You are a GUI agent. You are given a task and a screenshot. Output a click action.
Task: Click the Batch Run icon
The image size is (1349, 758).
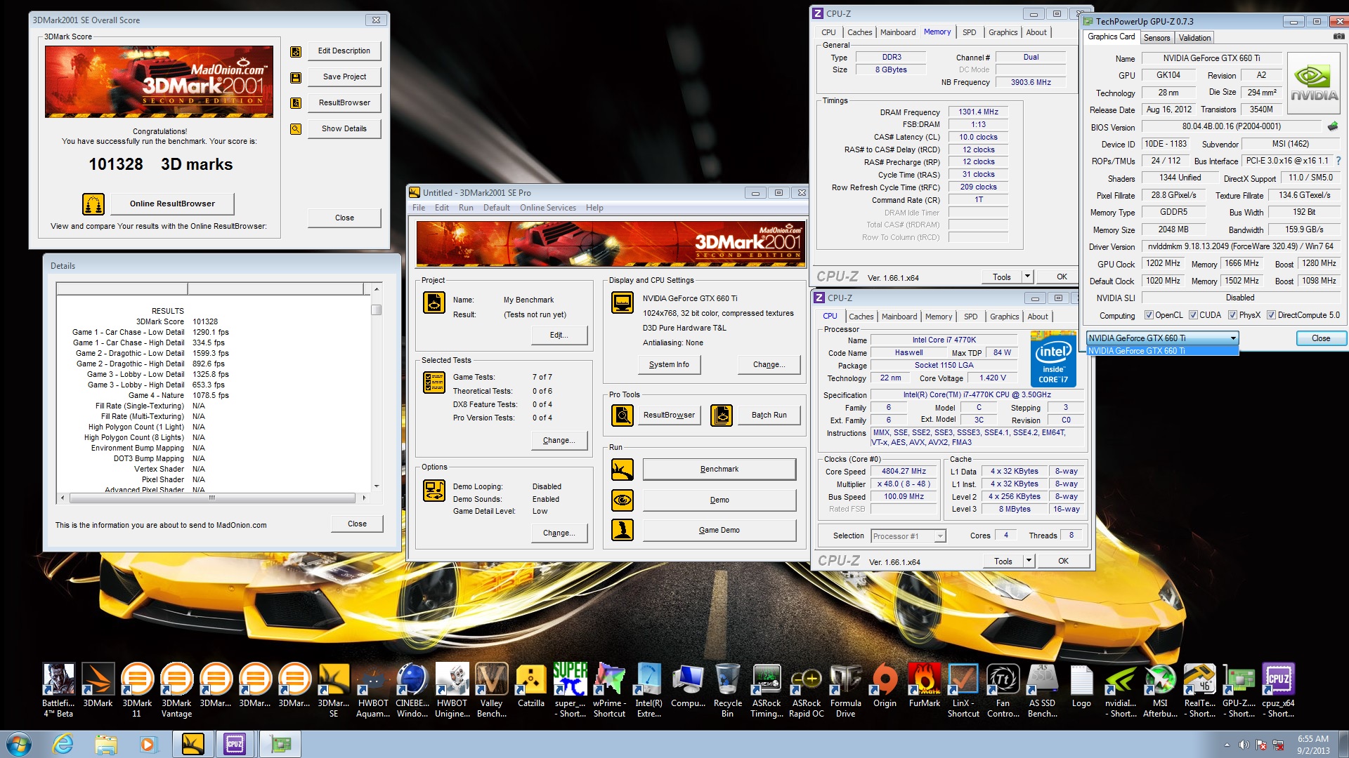[721, 415]
